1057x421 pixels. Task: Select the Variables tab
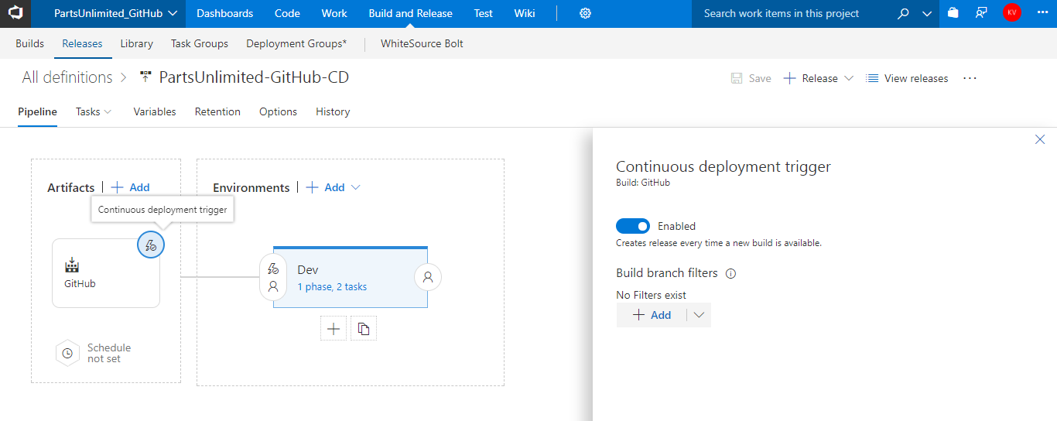tap(155, 111)
